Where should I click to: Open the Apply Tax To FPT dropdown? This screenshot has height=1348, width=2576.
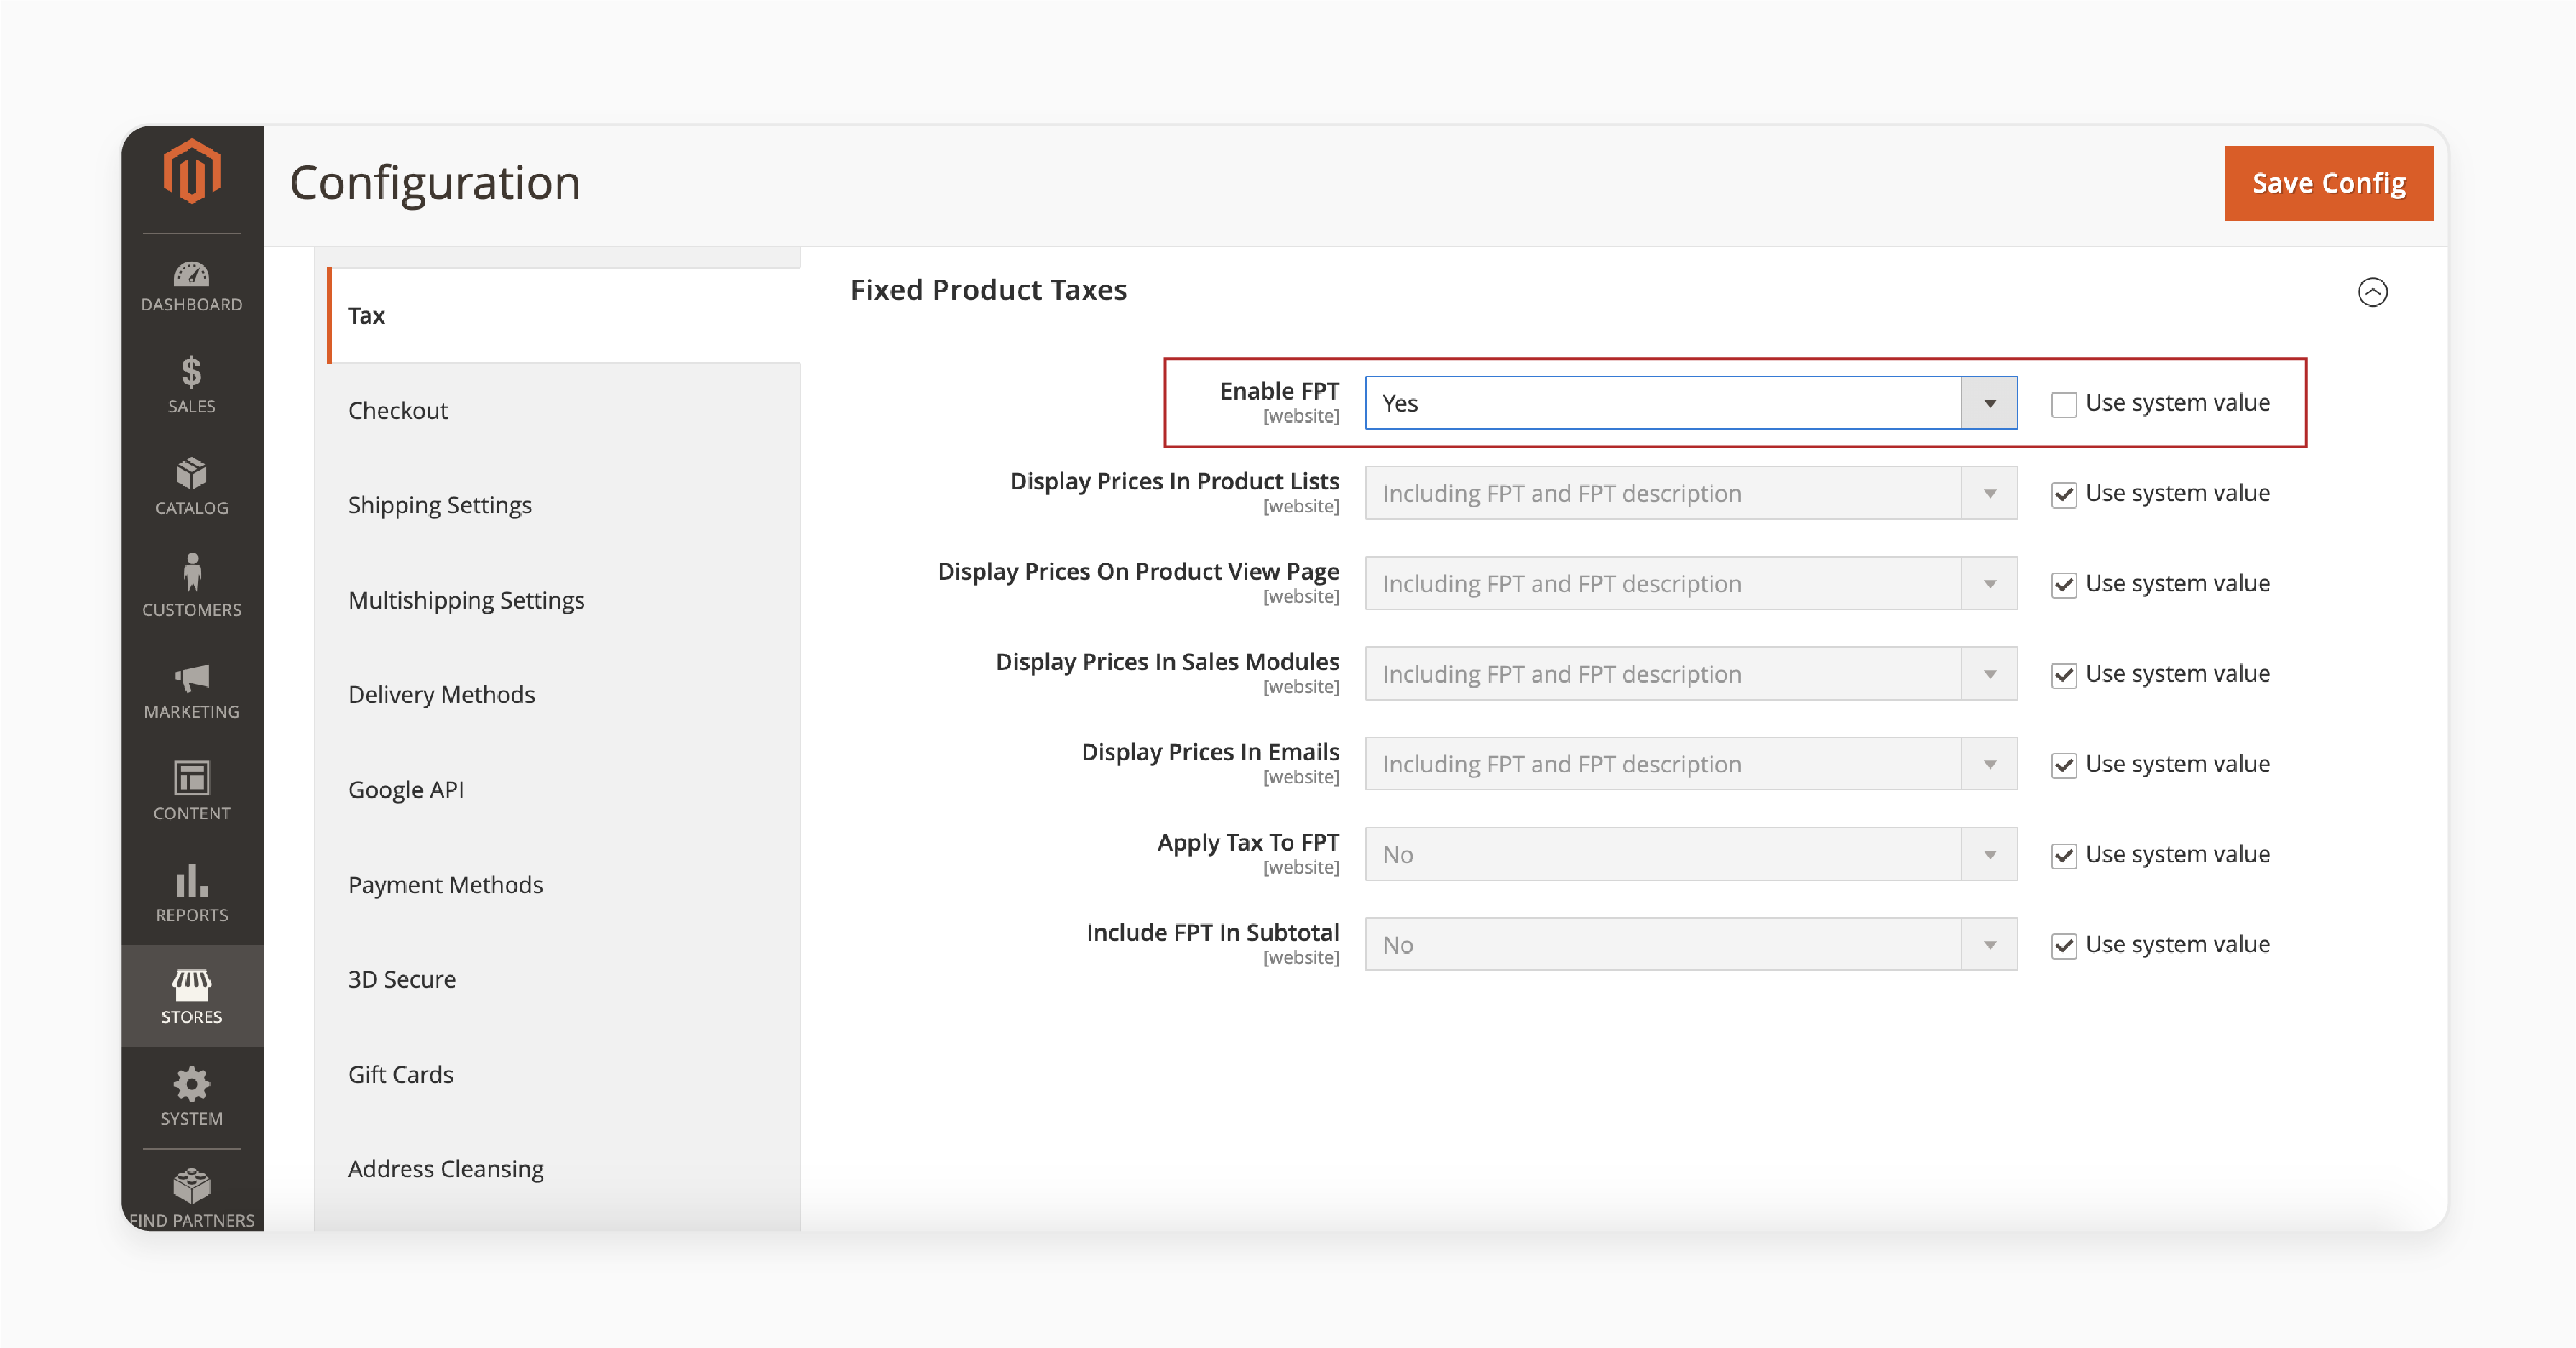click(1691, 854)
